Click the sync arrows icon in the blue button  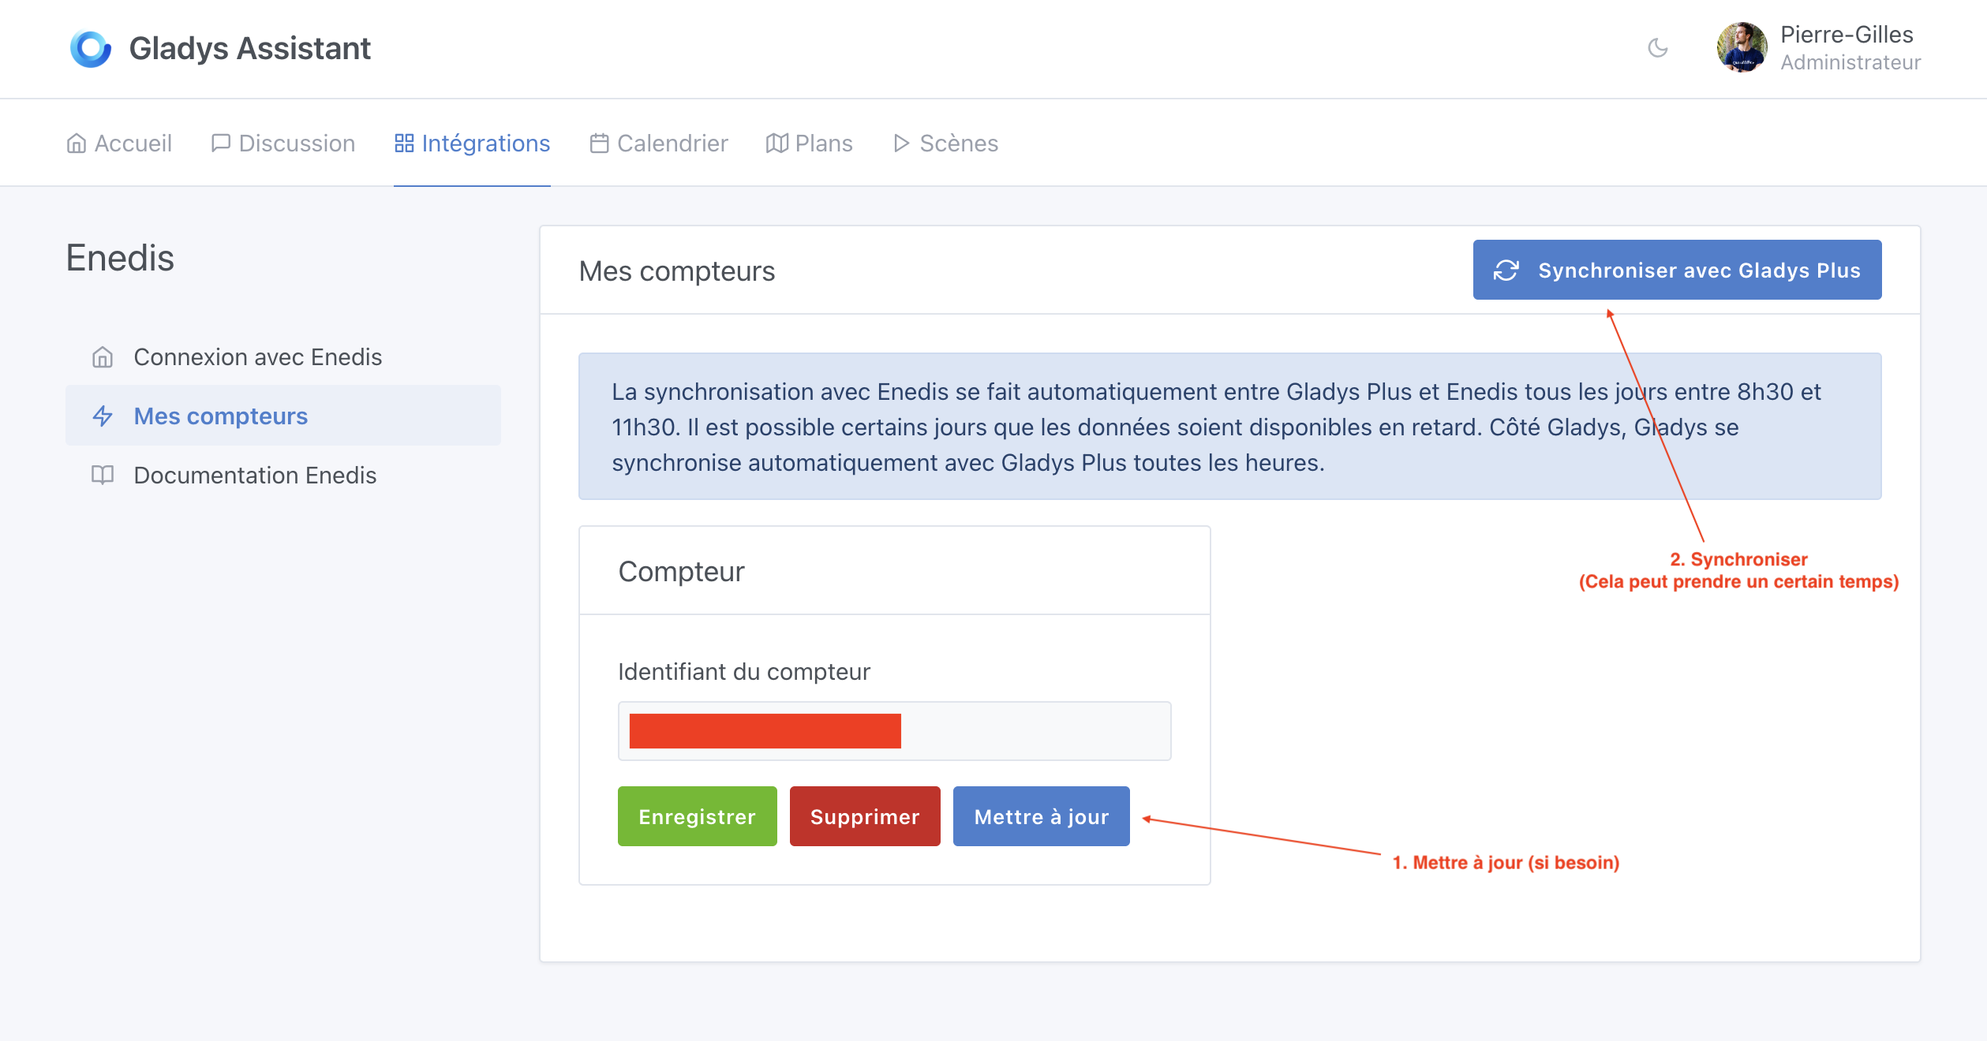[x=1506, y=270]
